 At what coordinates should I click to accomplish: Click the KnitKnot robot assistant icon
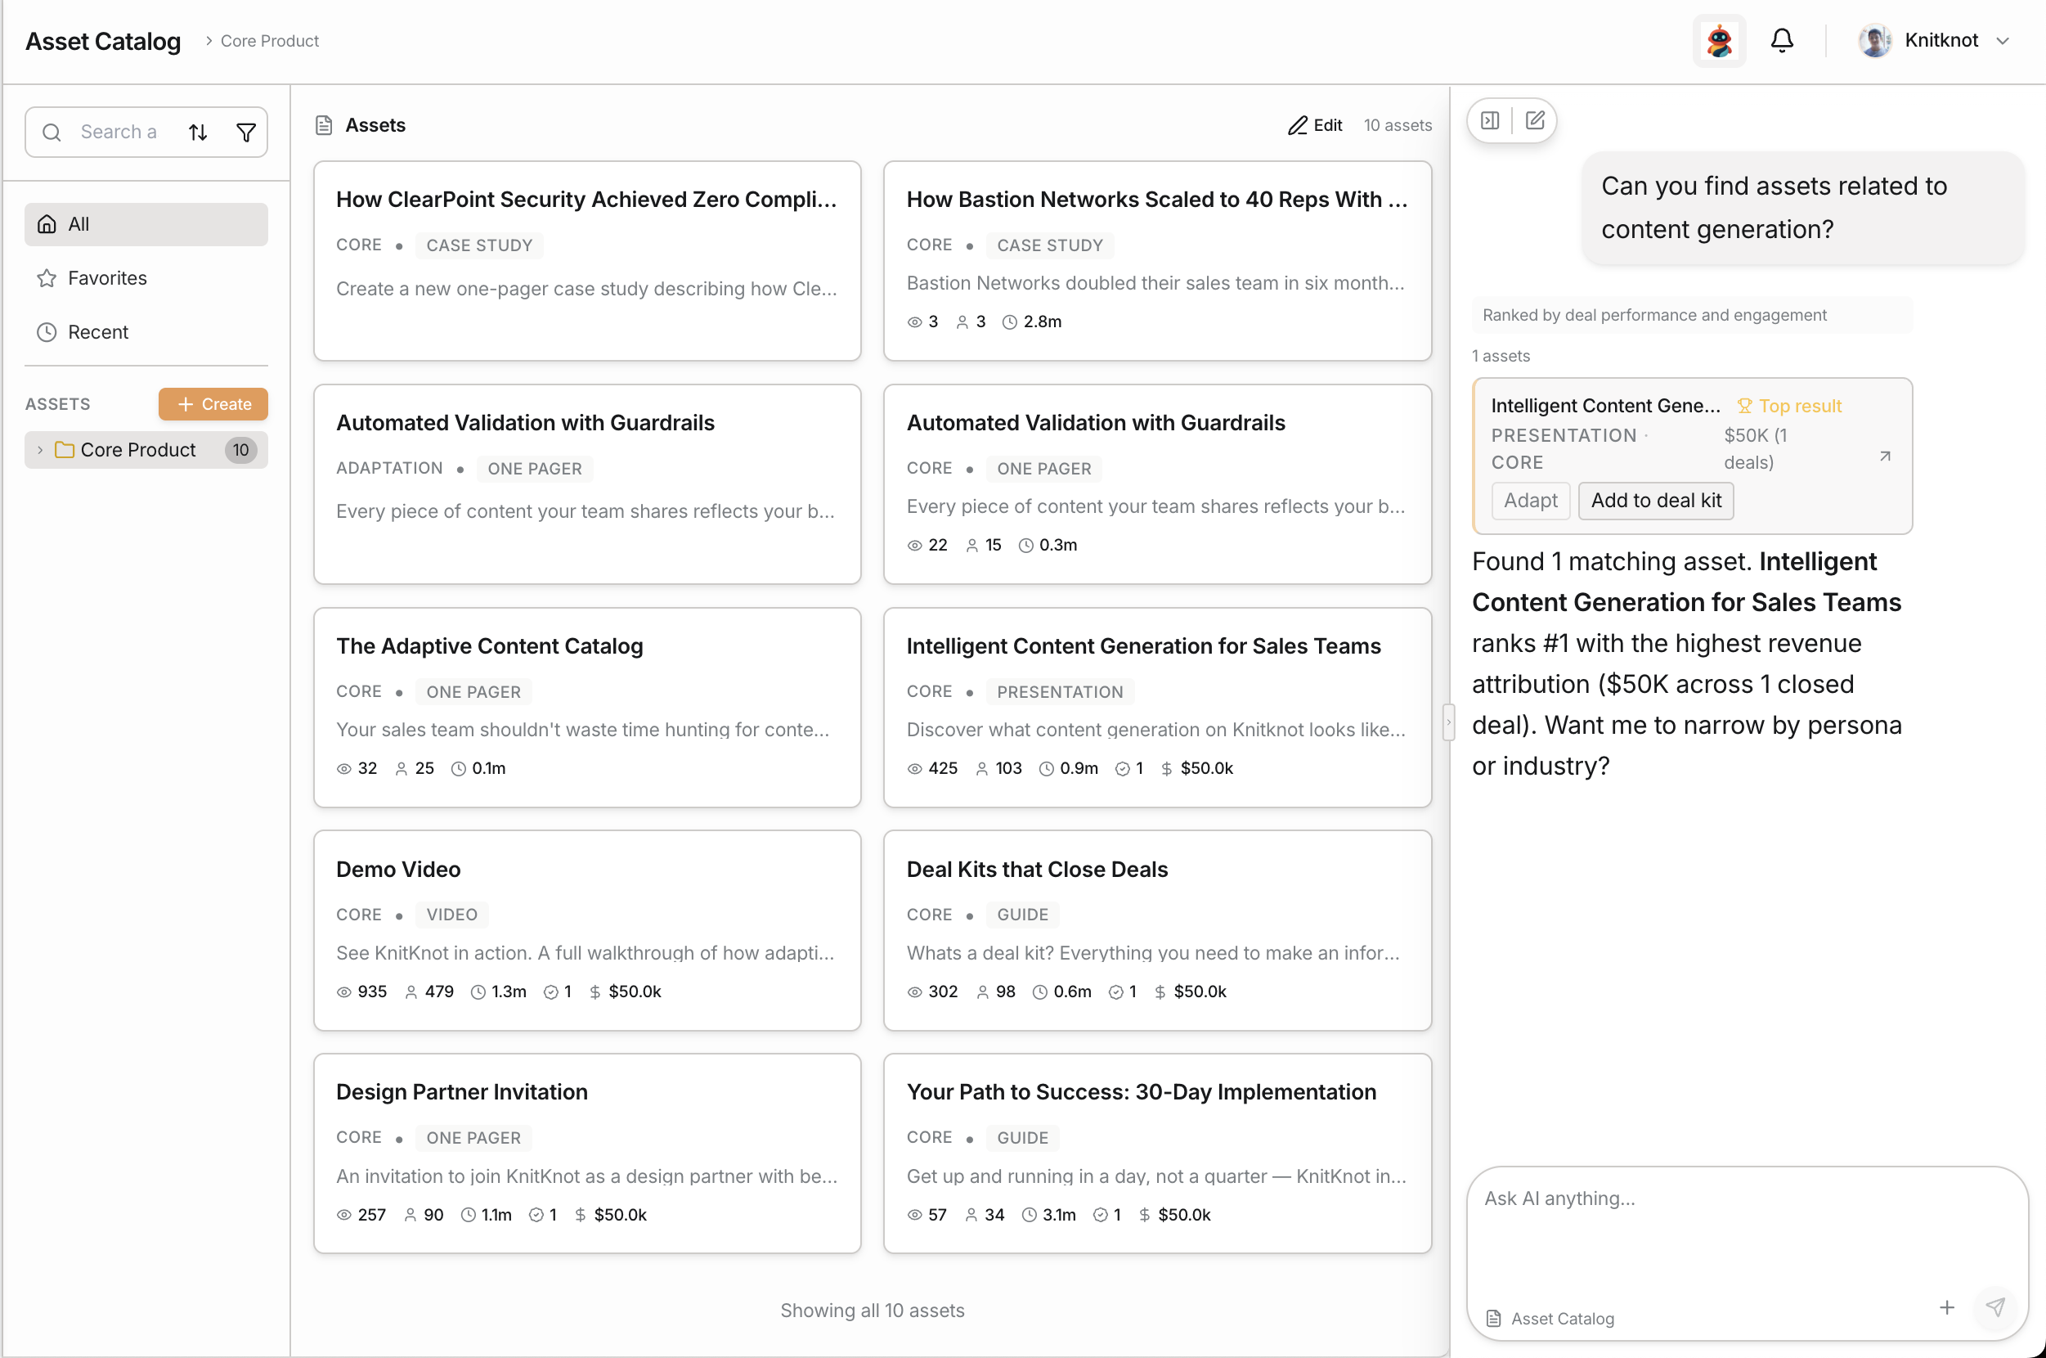pyautogui.click(x=1719, y=40)
